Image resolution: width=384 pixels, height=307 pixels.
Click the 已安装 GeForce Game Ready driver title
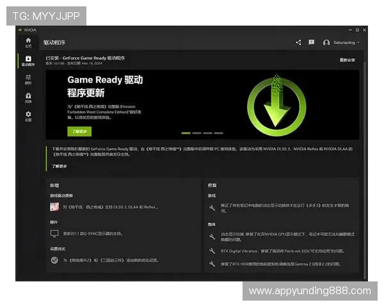click(85, 58)
